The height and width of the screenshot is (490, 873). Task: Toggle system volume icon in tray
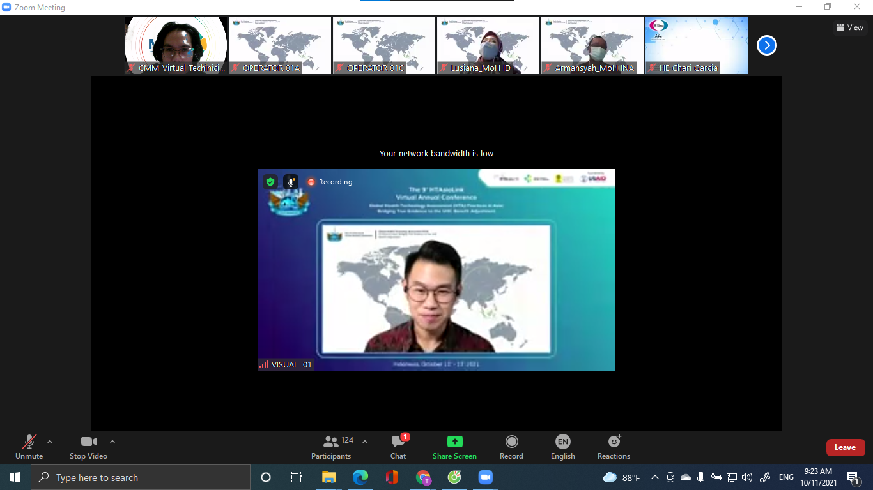point(746,477)
